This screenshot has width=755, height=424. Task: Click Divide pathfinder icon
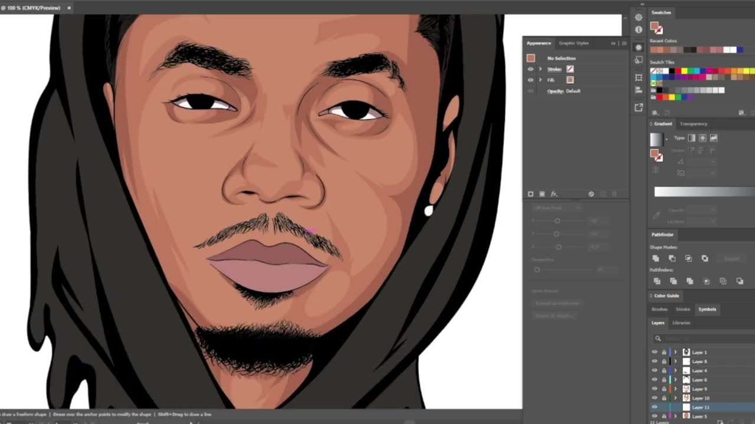656,281
